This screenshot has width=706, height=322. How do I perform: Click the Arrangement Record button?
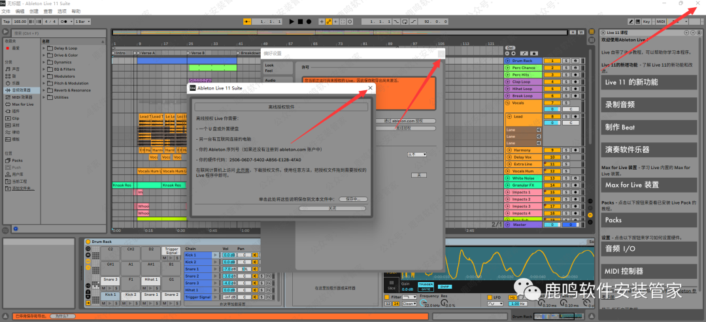point(309,22)
